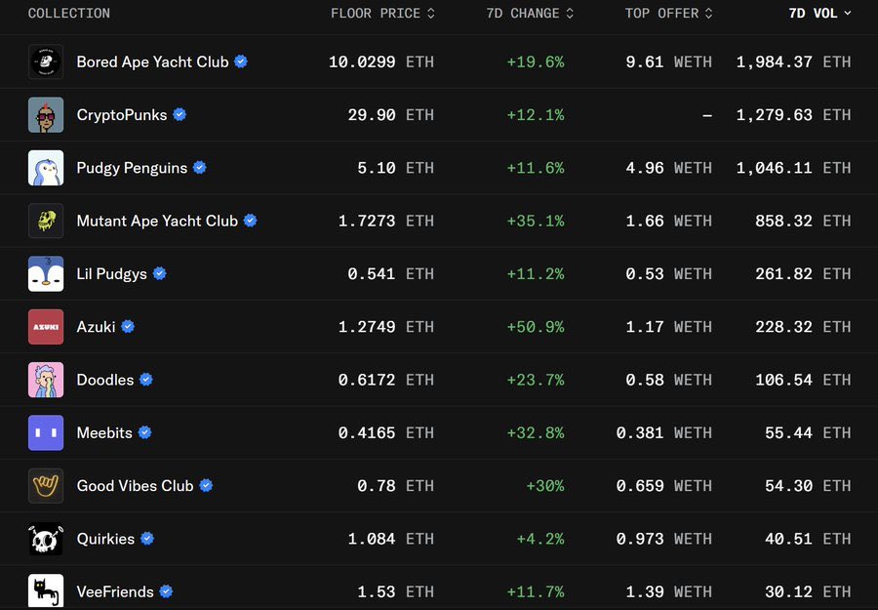This screenshot has width=878, height=610.
Task: Select the 1.084 ETH floor price
Action: [x=391, y=539]
